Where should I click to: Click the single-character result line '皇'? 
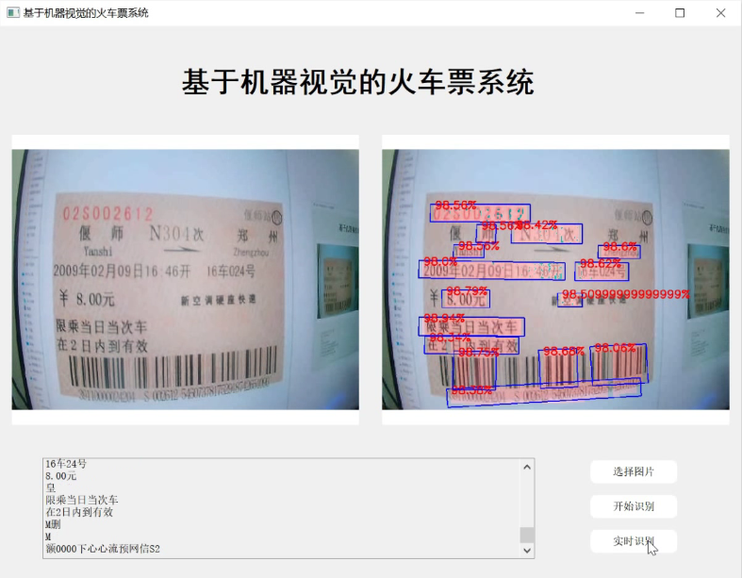point(51,487)
